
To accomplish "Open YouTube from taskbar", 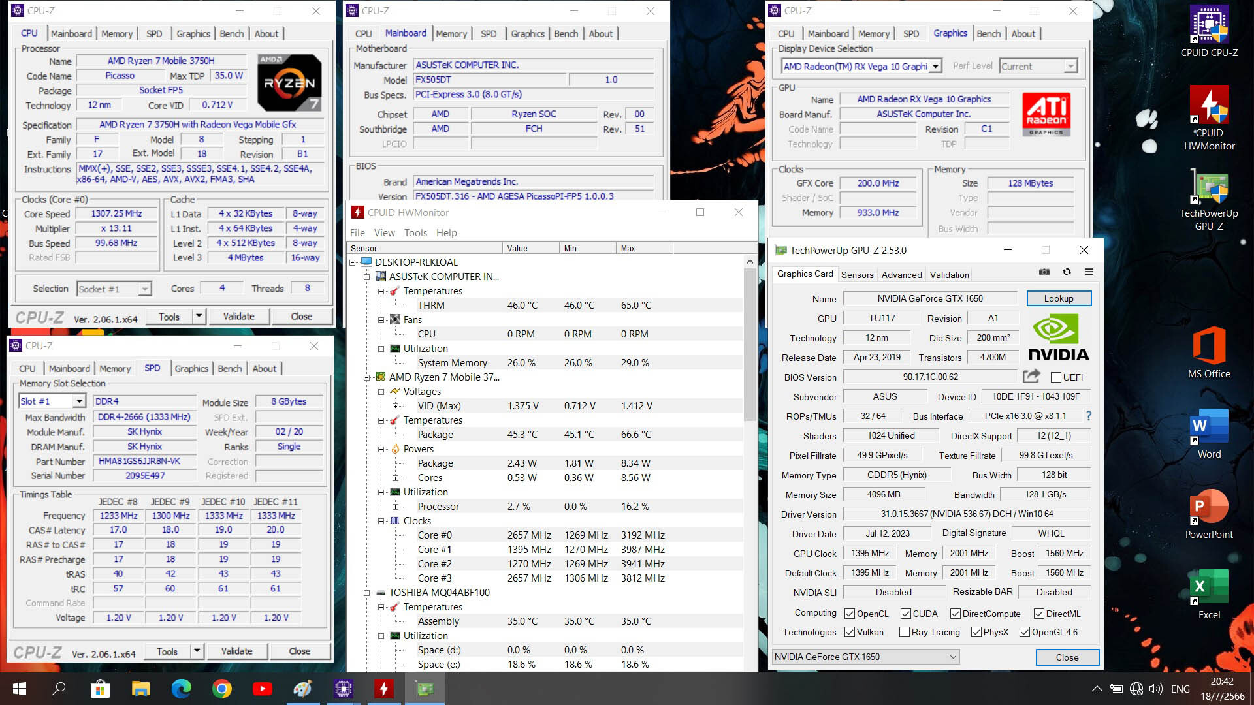I will tap(262, 689).
